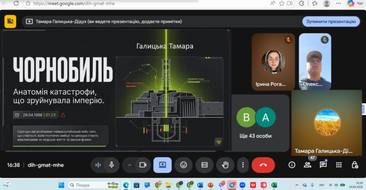
Task: Click the yellow presentation notes icon
Action: tap(10, 21)
